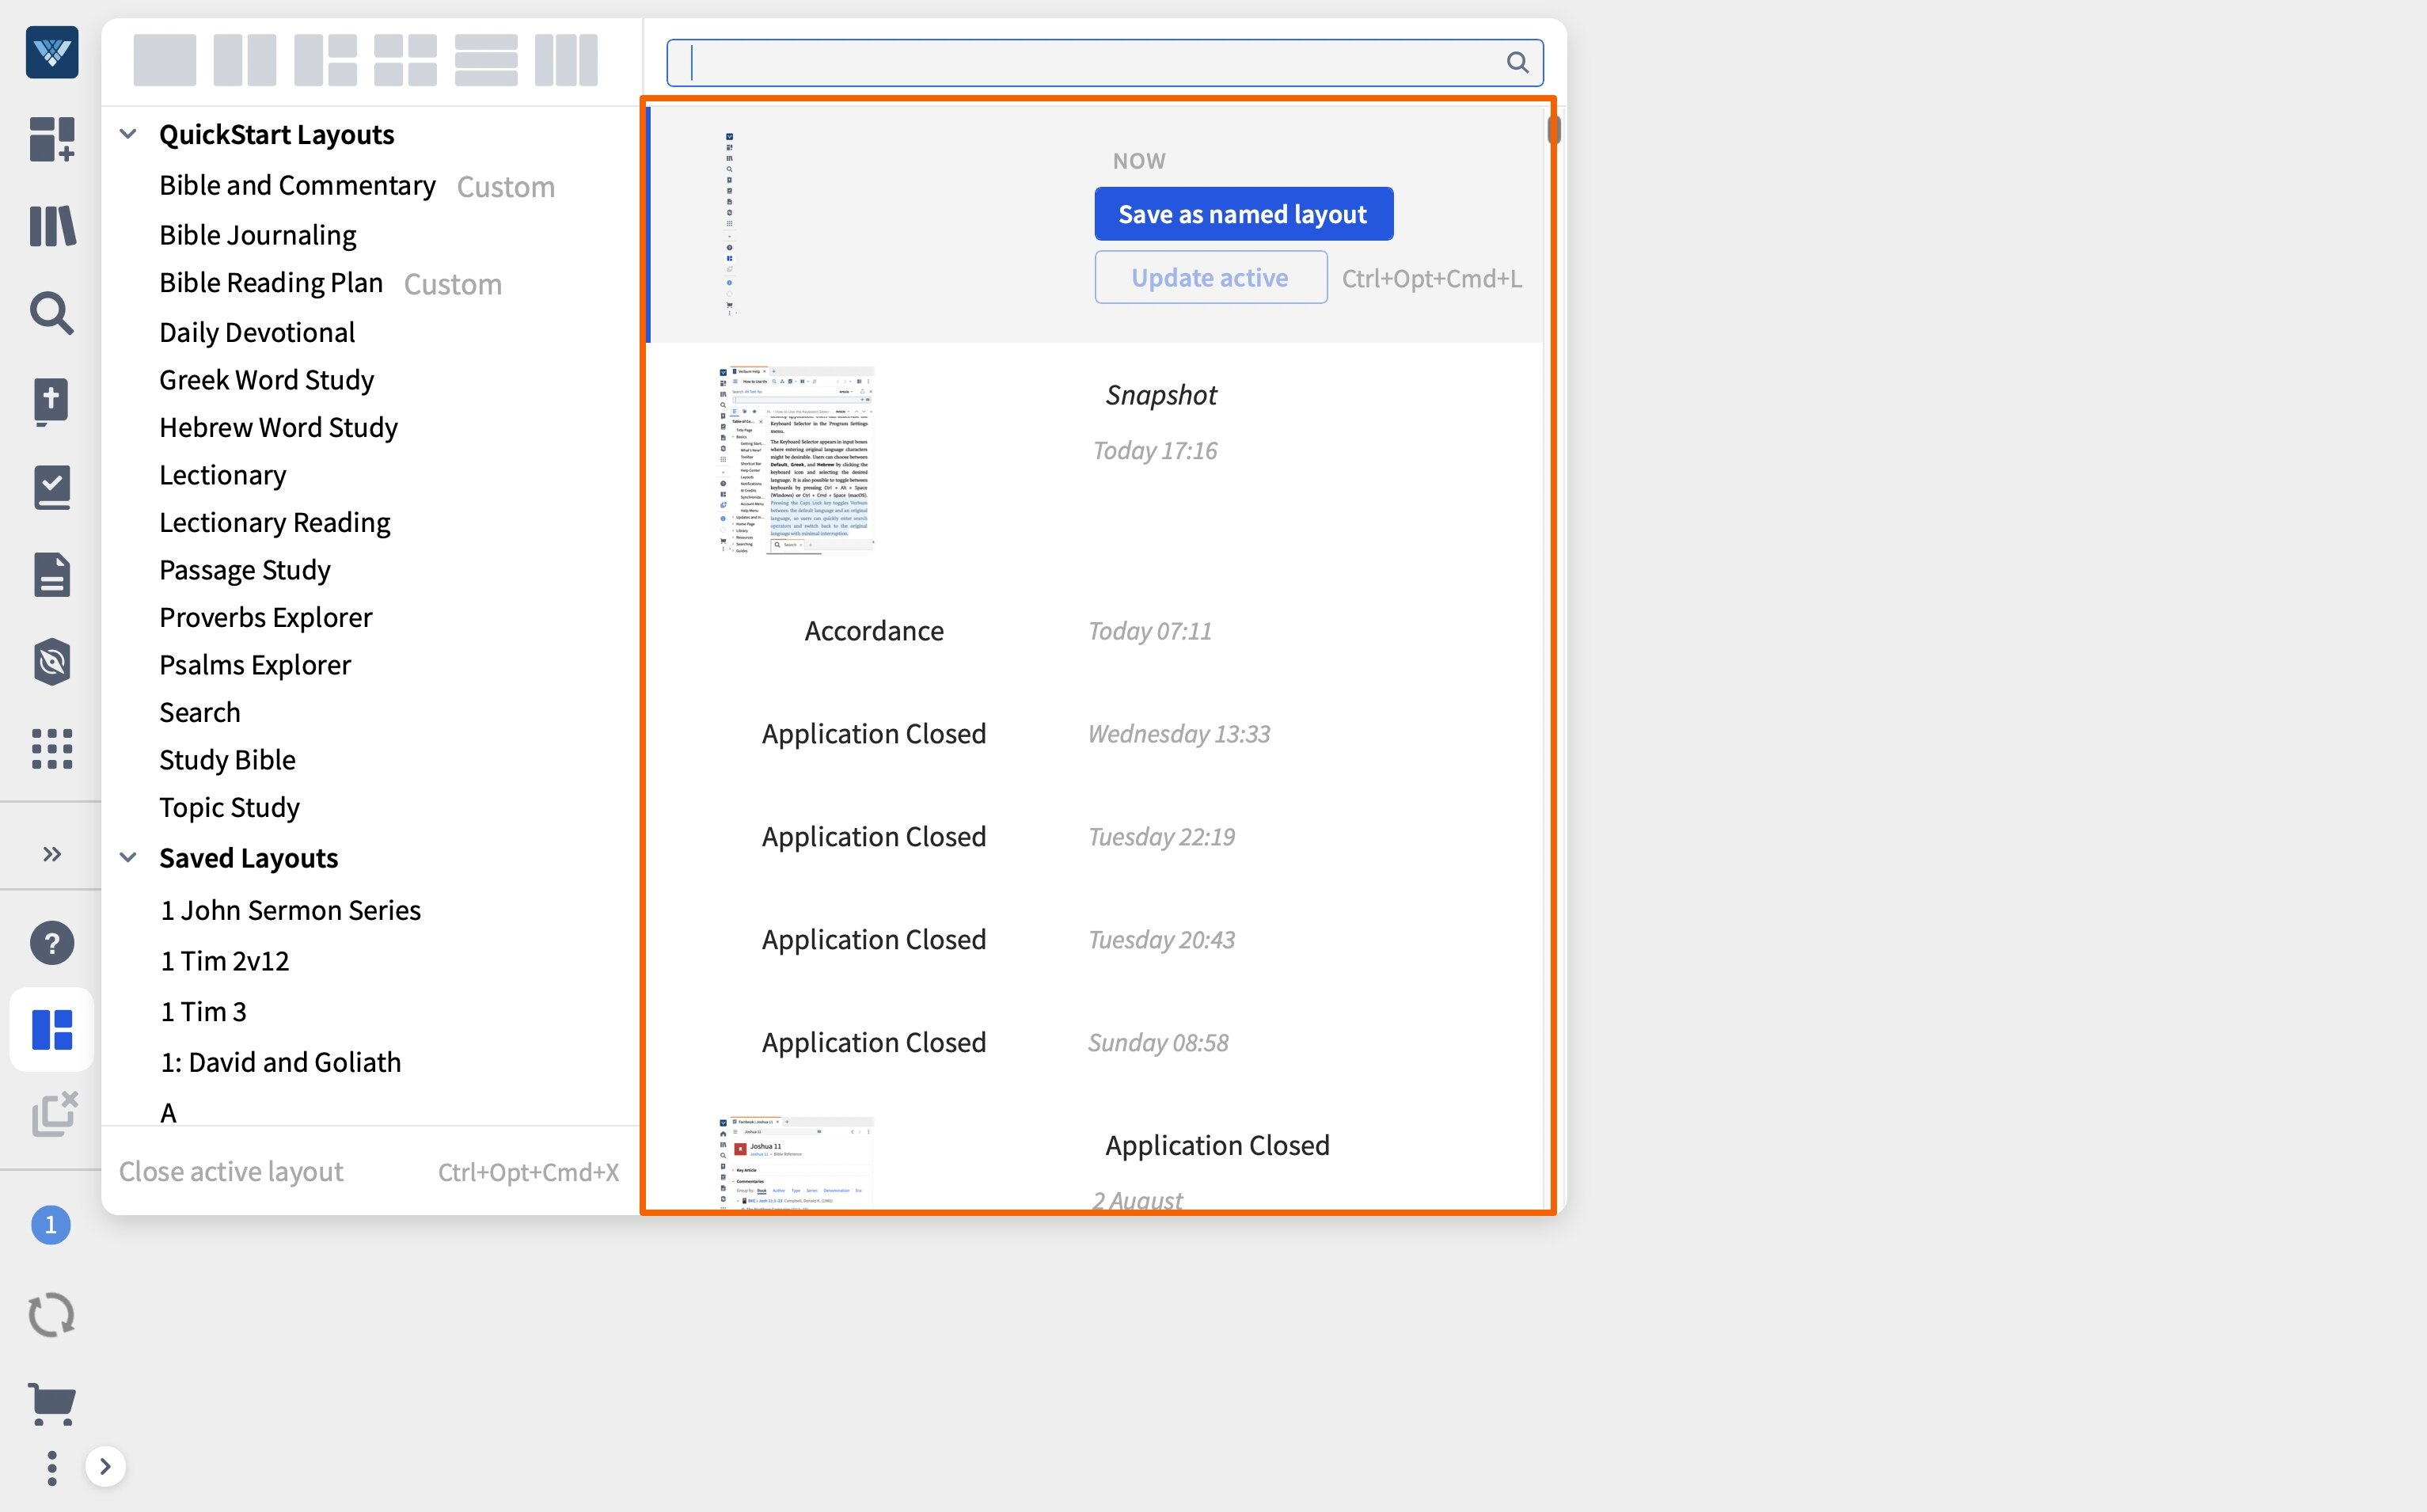Open the nine-dot Tools grid icon
Viewport: 2427px width, 1512px height.
click(52, 748)
